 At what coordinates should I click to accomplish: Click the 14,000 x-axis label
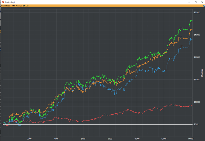coord(191,139)
